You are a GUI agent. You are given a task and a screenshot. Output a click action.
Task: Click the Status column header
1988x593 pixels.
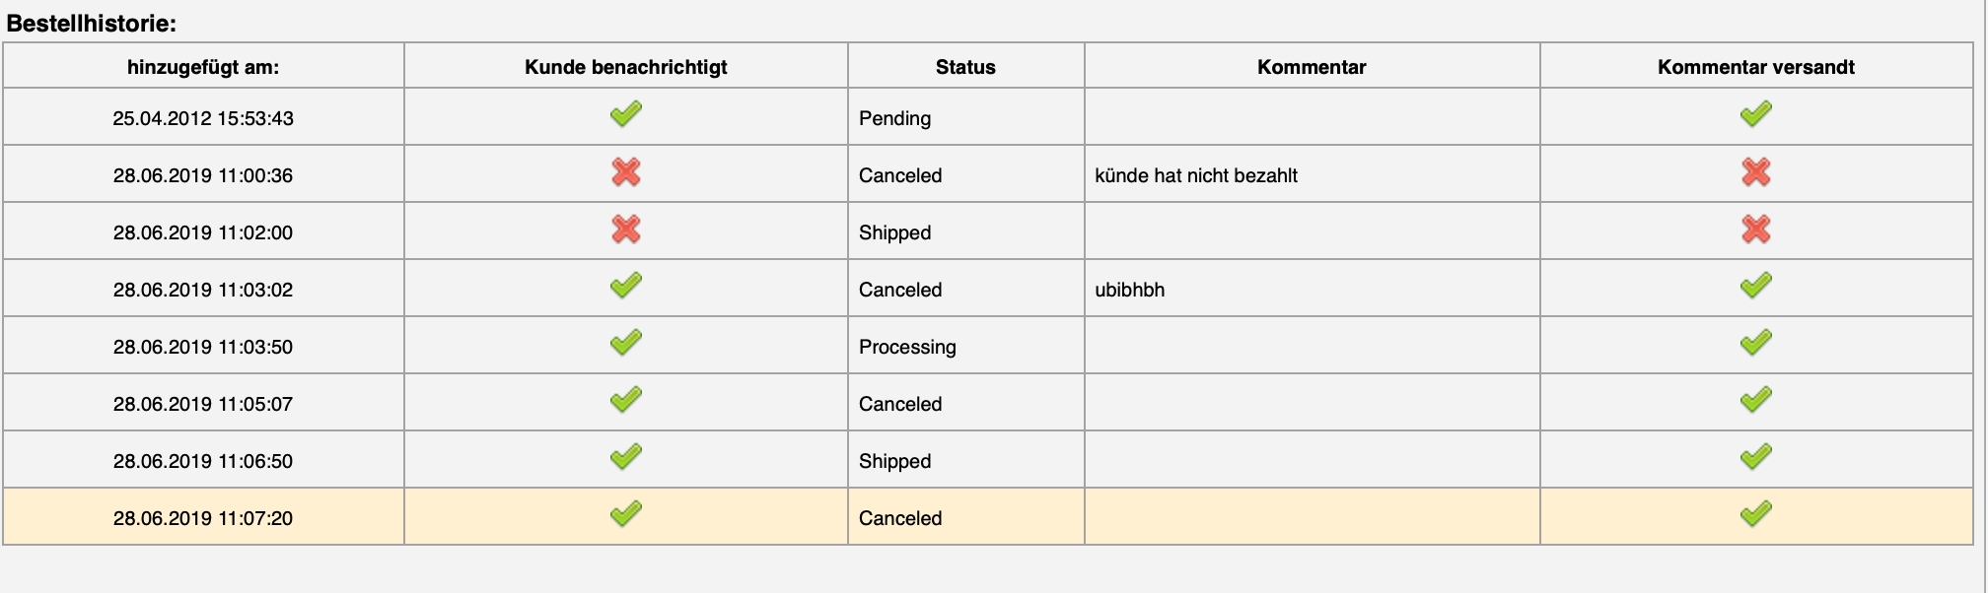point(965,67)
